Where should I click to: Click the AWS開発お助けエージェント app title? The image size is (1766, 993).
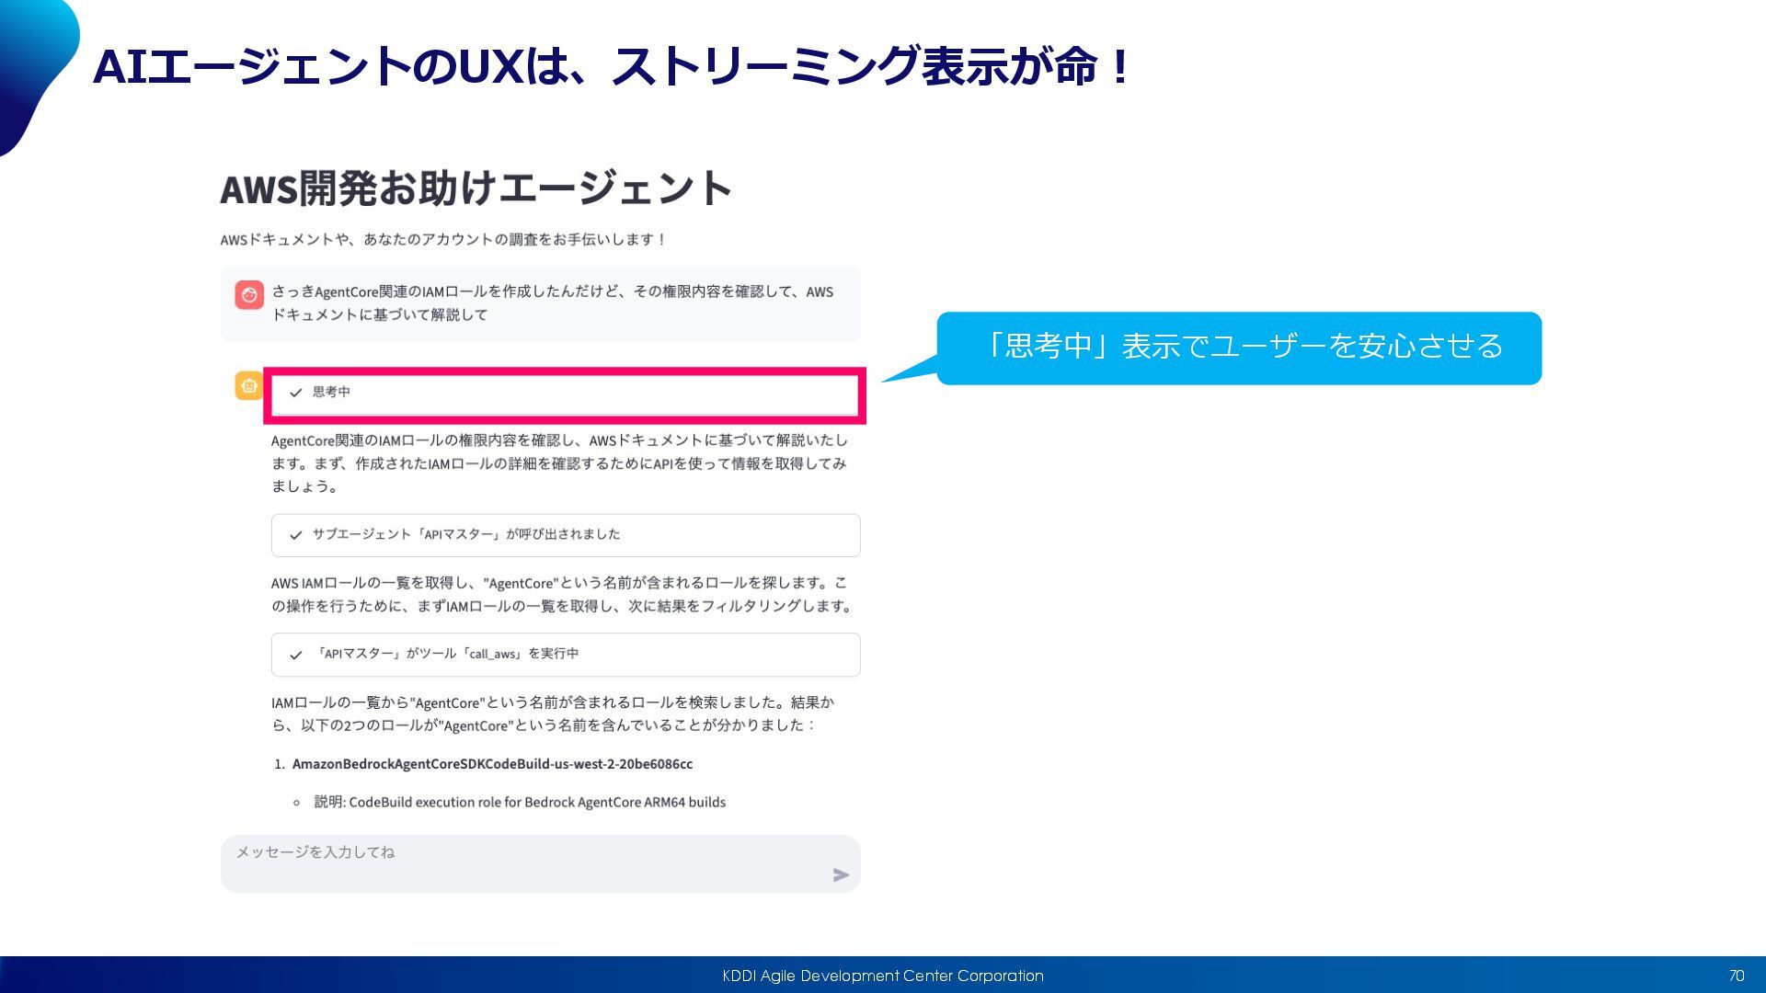476,188
